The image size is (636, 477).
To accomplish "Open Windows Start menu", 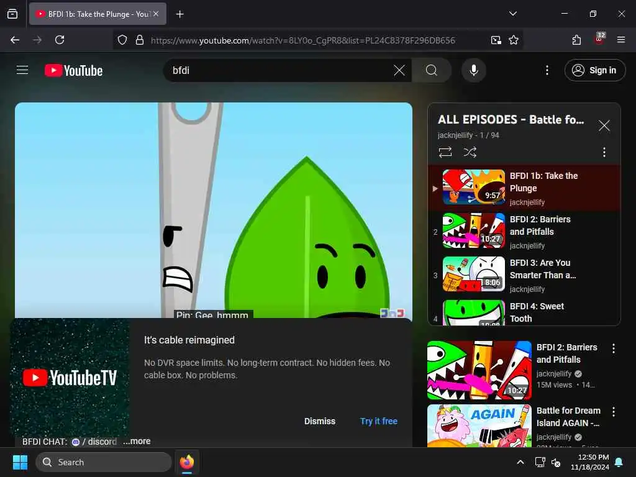I will point(20,462).
